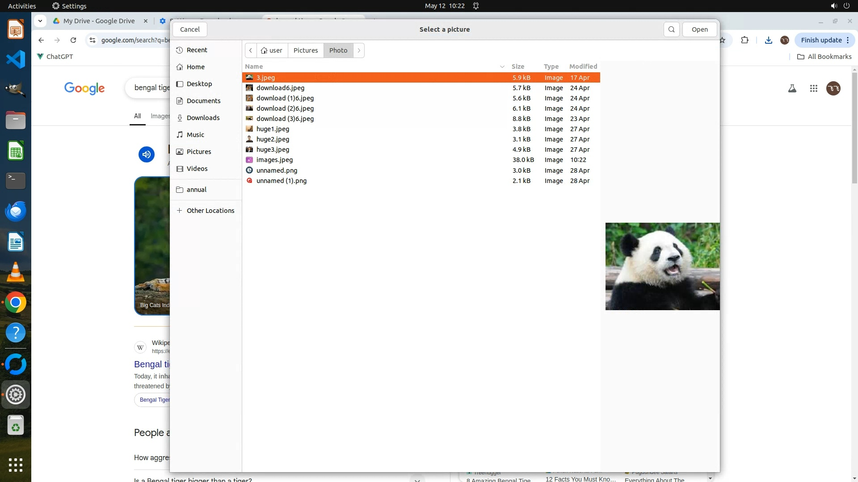Select the images.jpeg file
The width and height of the screenshot is (858, 482).
[274, 160]
